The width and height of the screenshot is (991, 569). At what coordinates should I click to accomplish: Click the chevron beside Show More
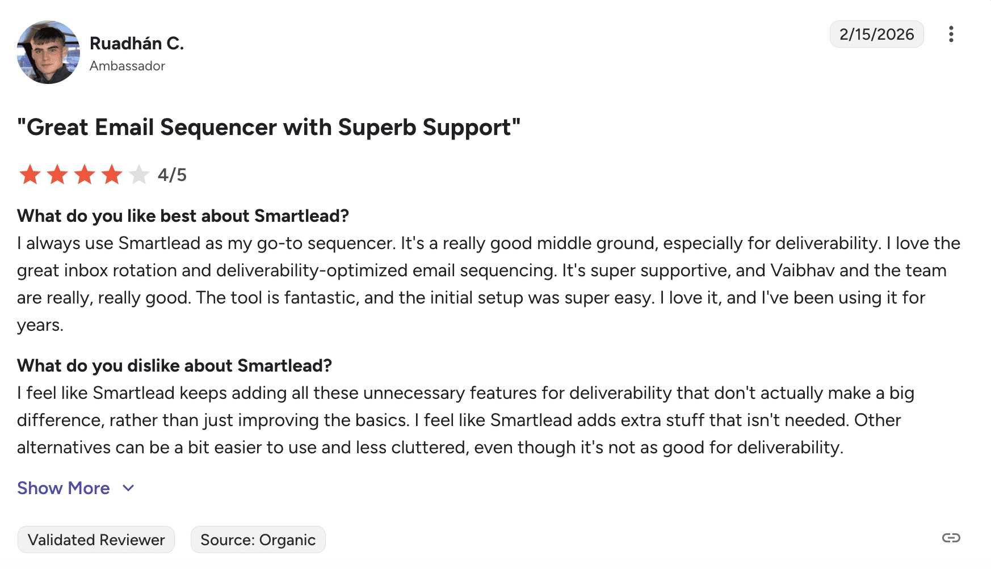129,488
